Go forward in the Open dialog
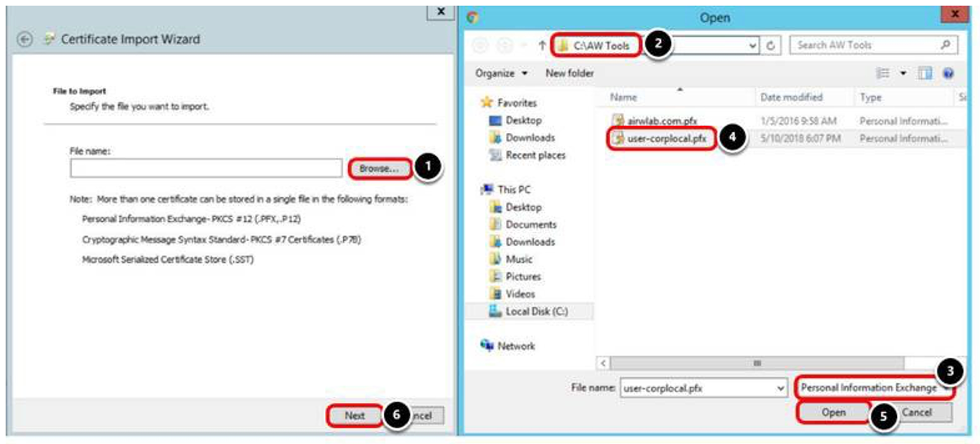Viewport: 980px width, 444px height. [x=505, y=45]
